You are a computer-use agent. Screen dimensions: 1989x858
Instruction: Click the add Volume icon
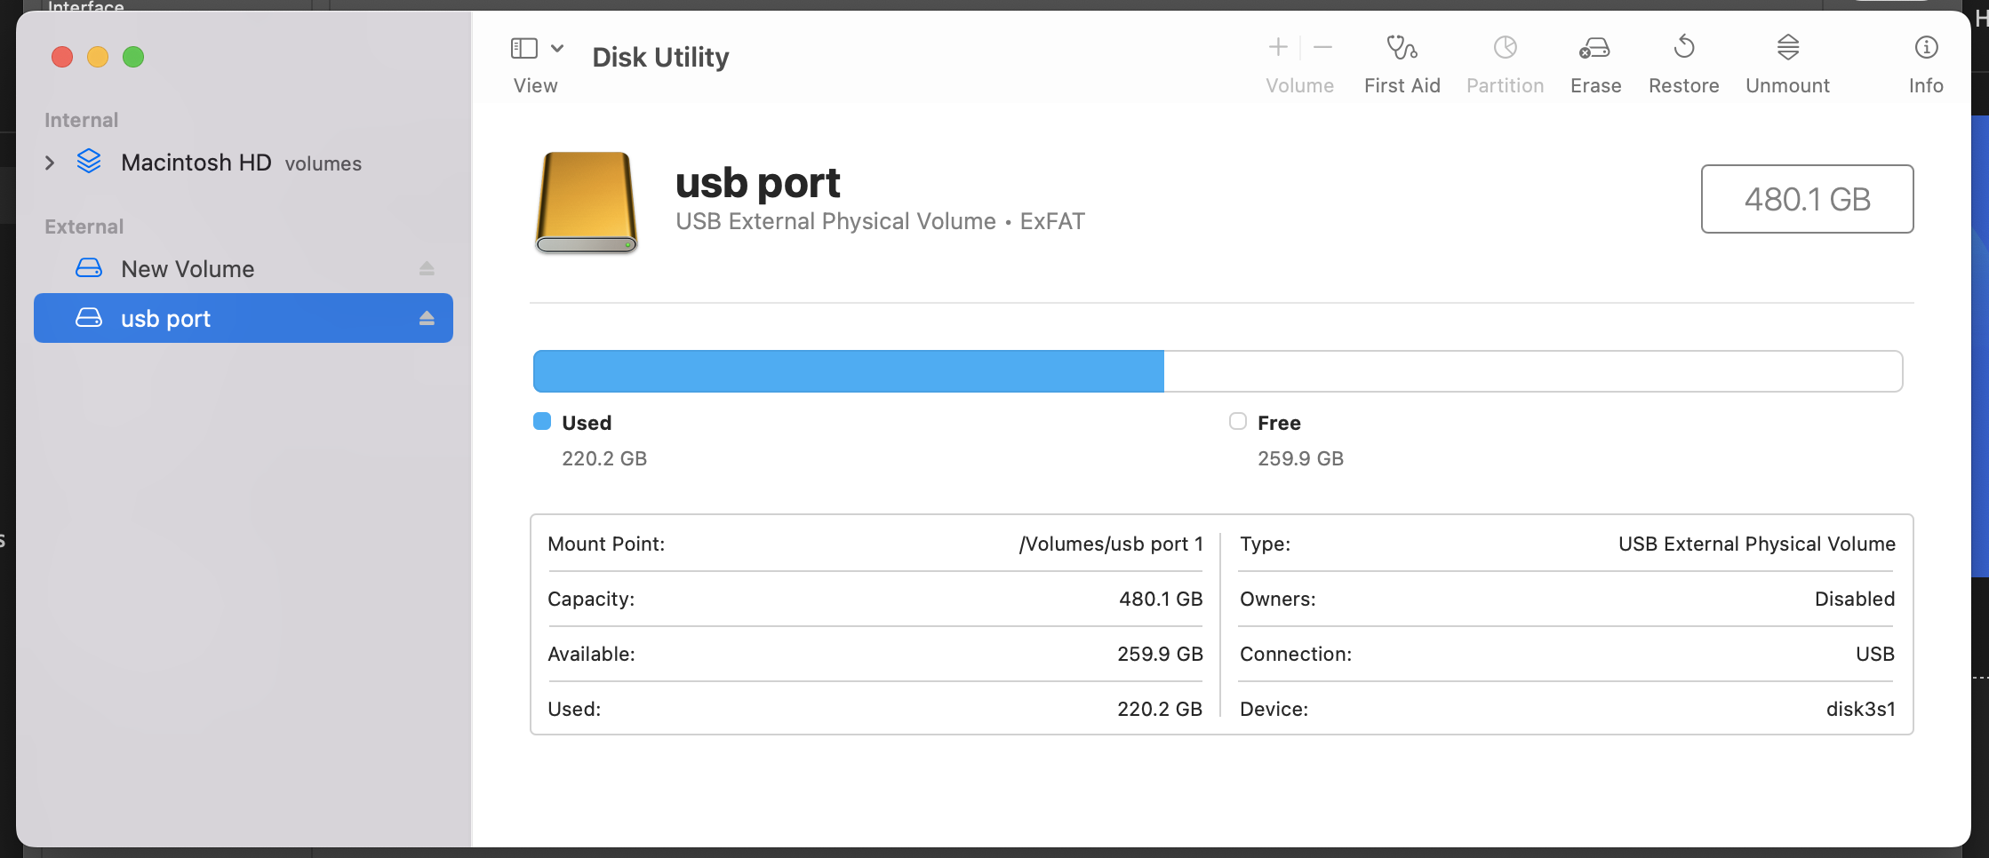(1277, 47)
